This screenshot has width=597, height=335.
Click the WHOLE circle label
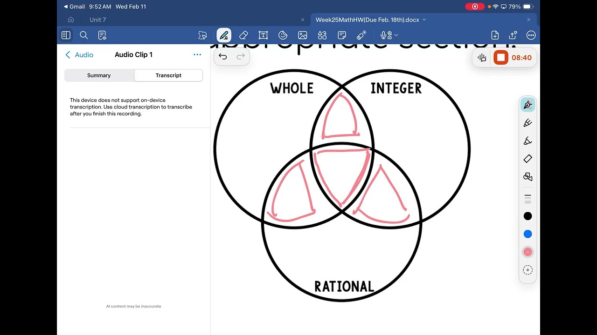pyautogui.click(x=292, y=88)
